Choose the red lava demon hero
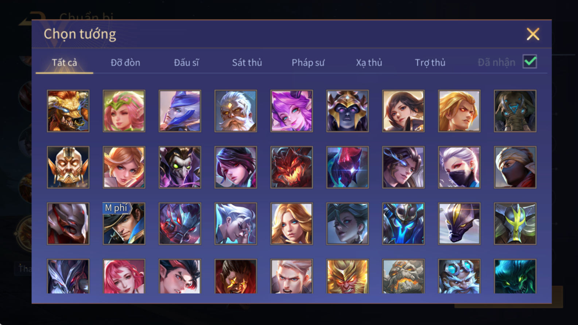The height and width of the screenshot is (325, 578). click(x=291, y=167)
